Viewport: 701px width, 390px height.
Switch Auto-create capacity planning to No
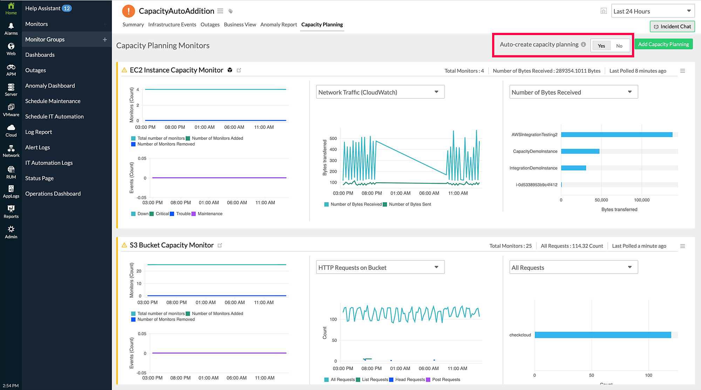pyautogui.click(x=619, y=46)
